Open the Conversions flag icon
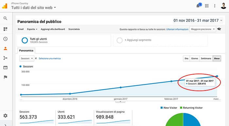This screenshot has width=229, height=126. tap(6, 77)
